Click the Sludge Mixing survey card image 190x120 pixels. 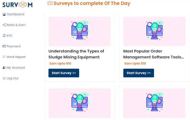[x=80, y=31]
